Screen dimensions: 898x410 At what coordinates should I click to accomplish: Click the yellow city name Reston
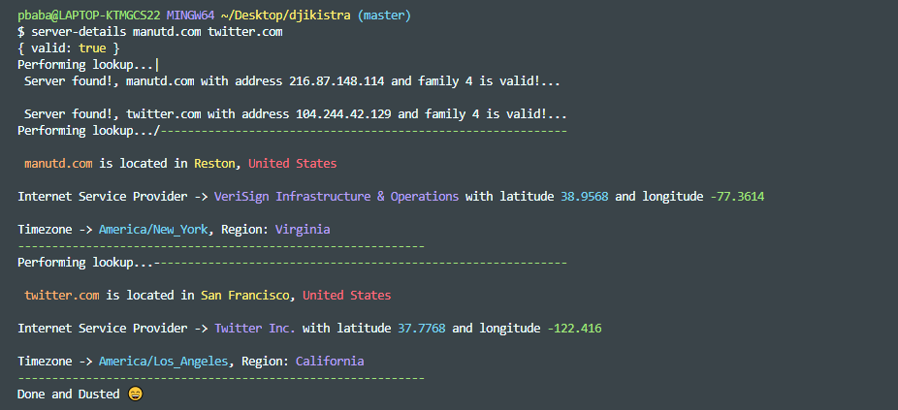click(214, 164)
